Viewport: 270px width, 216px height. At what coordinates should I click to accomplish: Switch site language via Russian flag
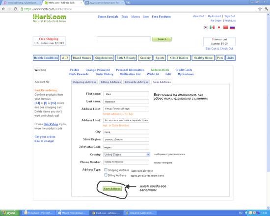click(x=232, y=27)
